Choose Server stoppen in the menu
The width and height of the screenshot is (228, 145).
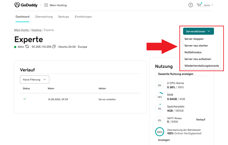coord(194,39)
